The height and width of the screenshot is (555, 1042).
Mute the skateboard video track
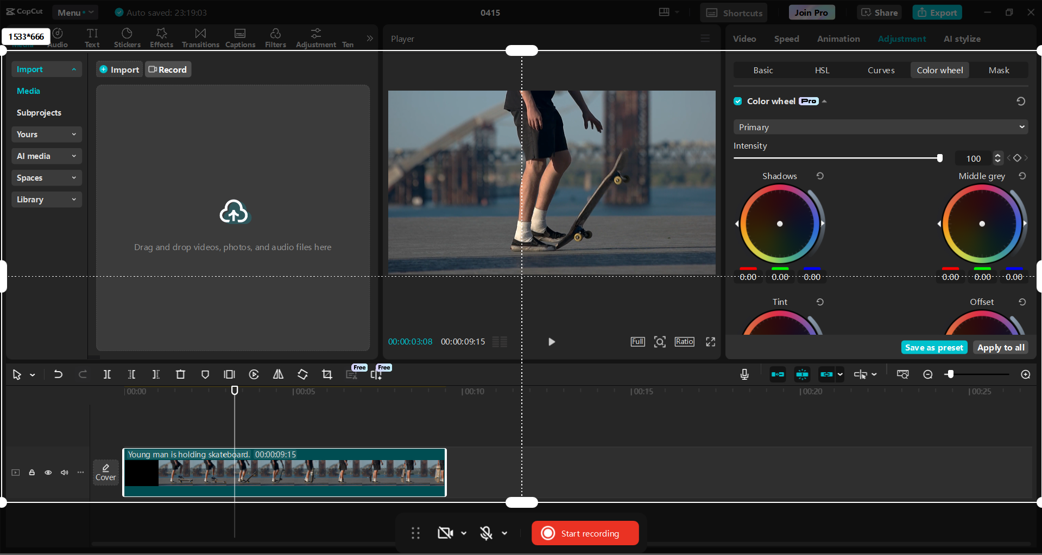tap(64, 473)
